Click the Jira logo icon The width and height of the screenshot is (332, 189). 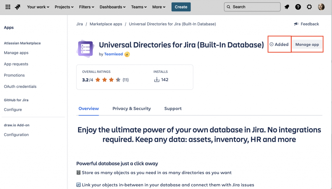click(18, 7)
